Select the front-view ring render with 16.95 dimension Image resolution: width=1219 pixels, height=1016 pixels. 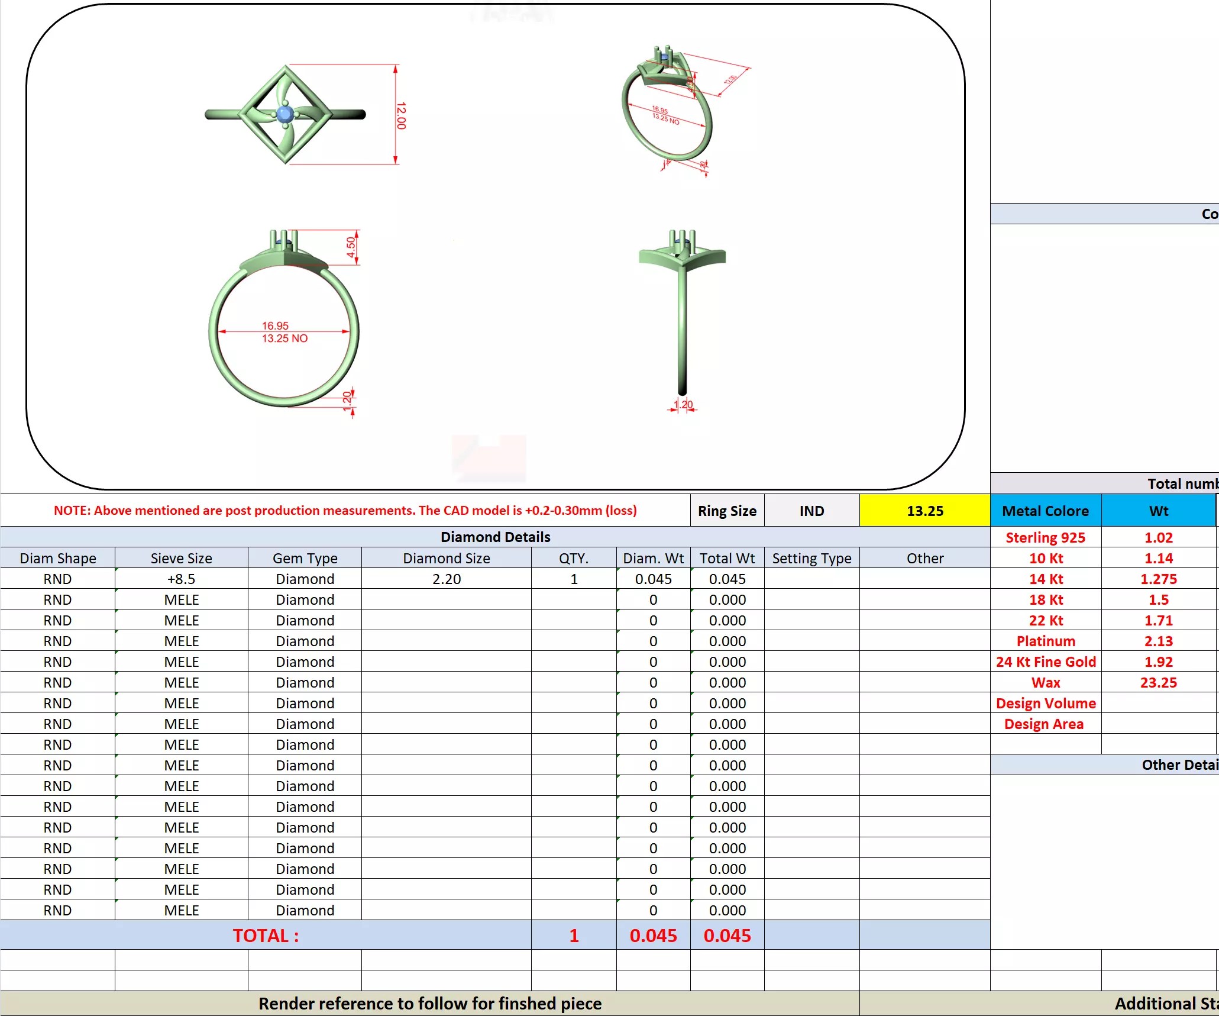coord(285,323)
